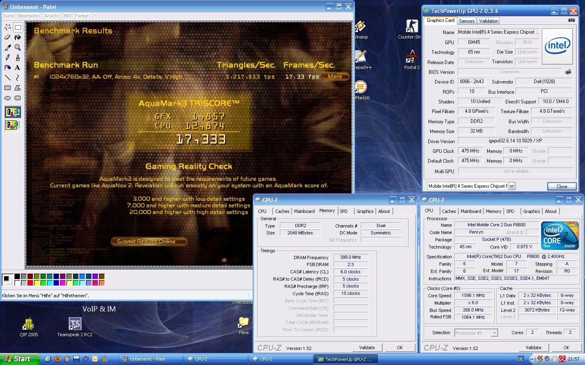Click the DRAM Frequency value 399.0 MHz

(x=351, y=257)
